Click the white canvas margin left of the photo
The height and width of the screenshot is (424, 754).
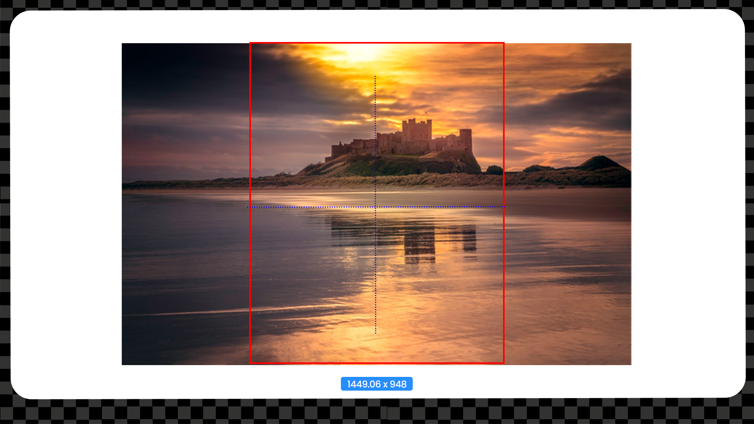pyautogui.click(x=66, y=204)
